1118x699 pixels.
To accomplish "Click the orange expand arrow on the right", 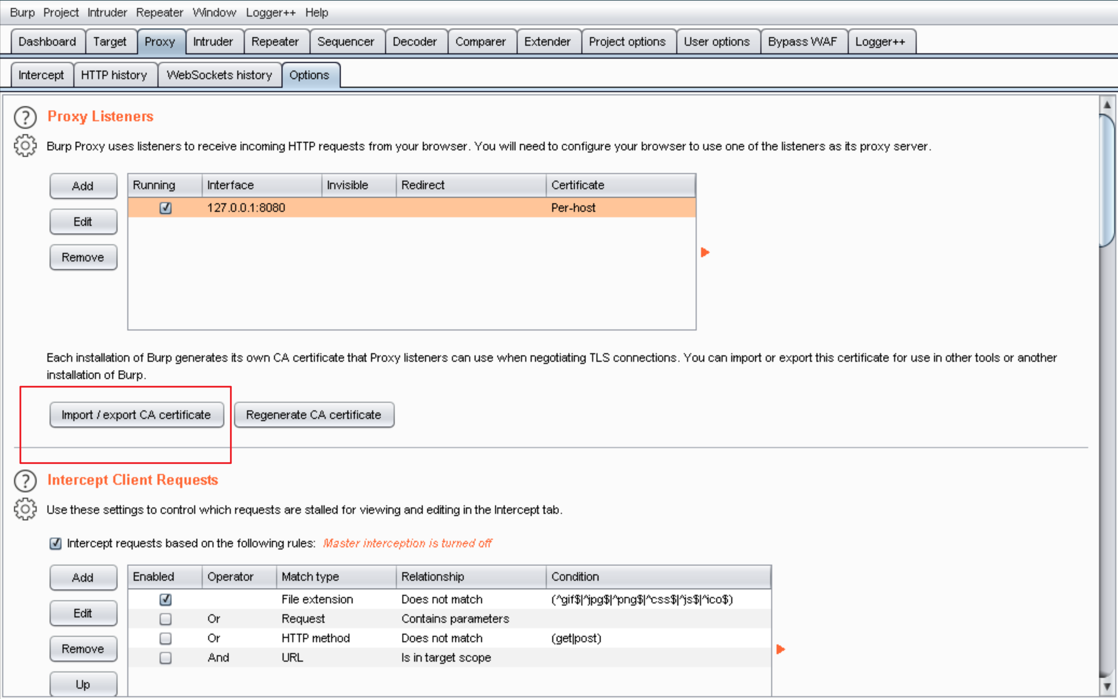I will tap(705, 252).
